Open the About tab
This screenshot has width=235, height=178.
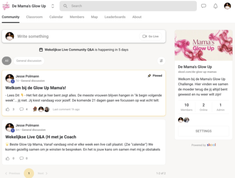click(x=137, y=17)
